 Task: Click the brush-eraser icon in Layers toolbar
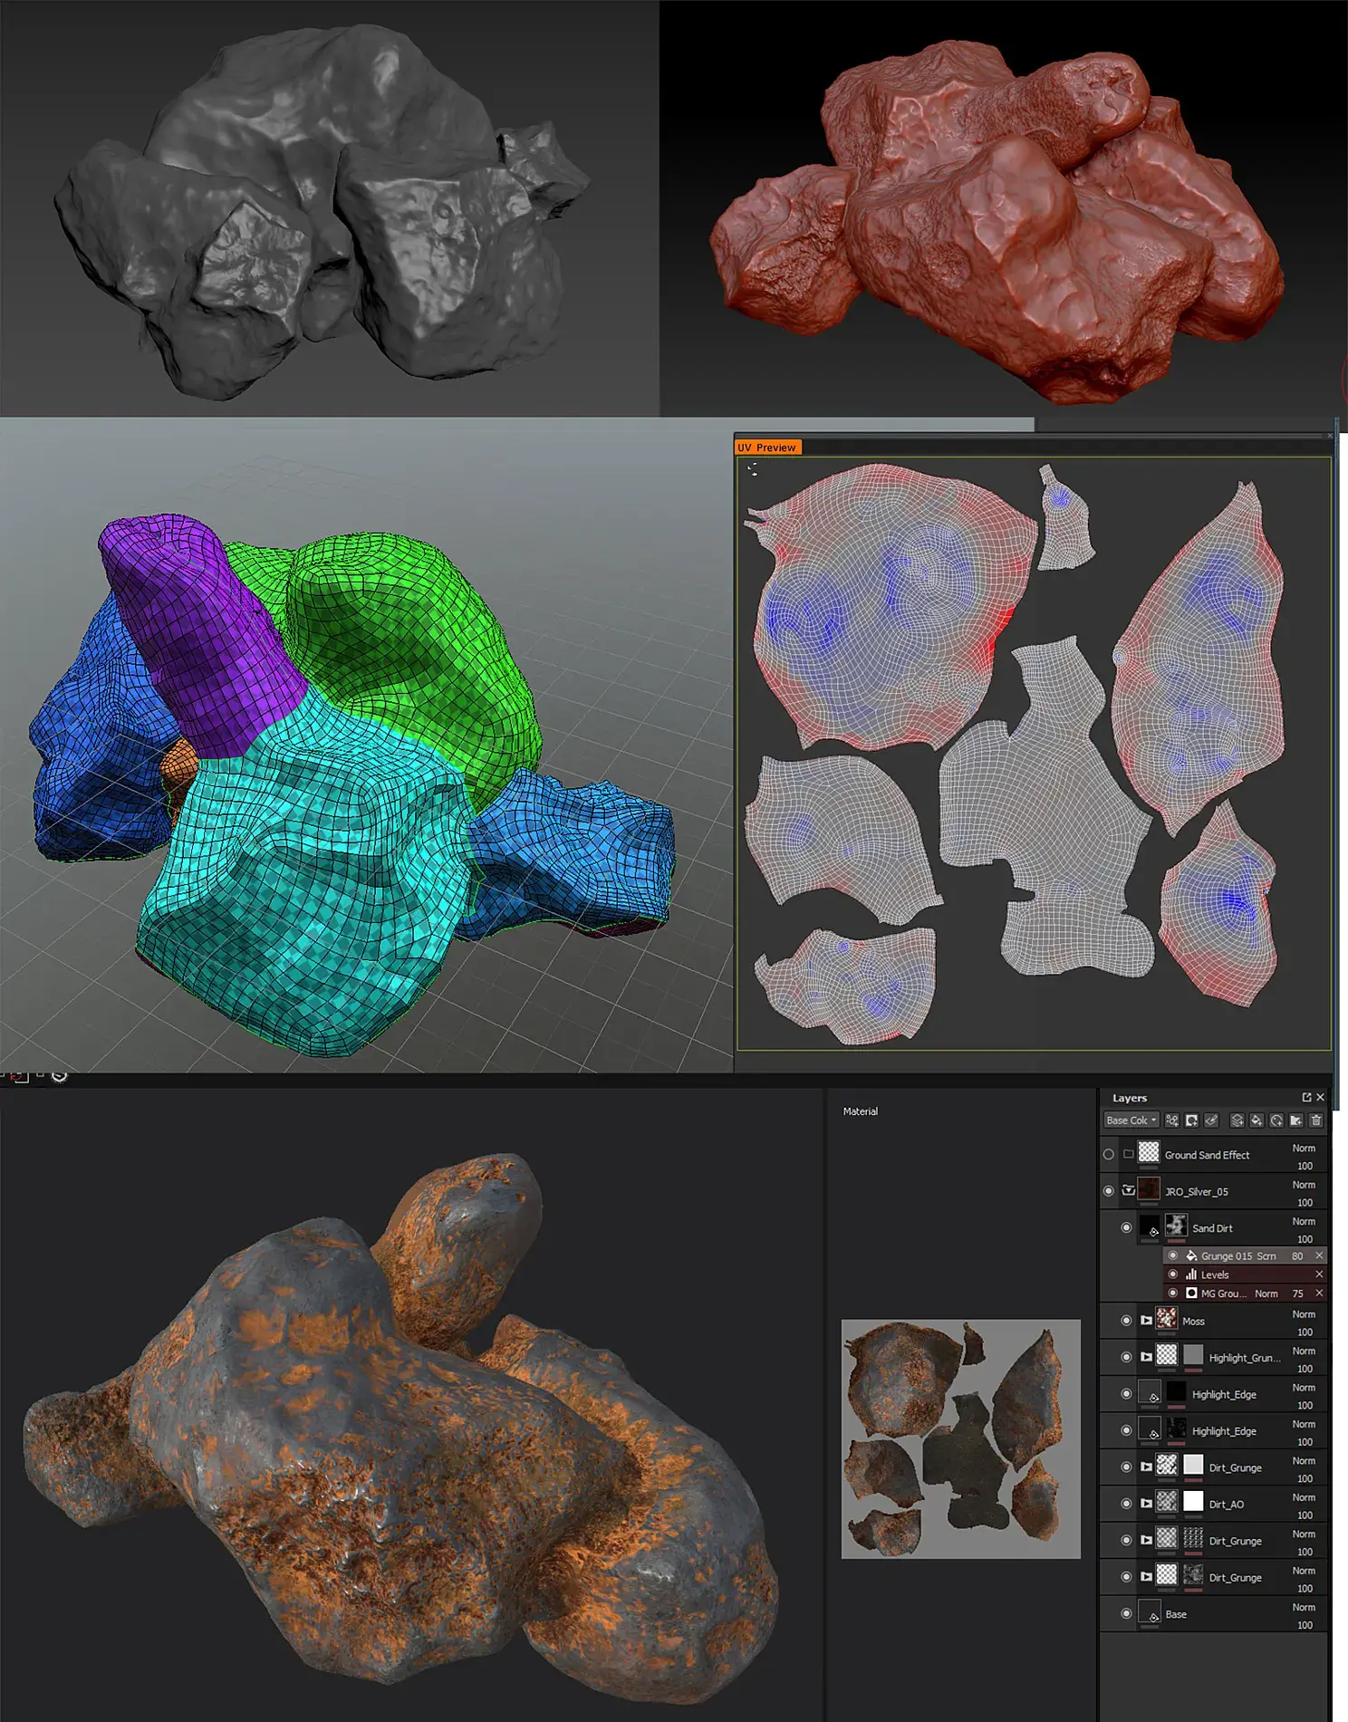(x=1212, y=1121)
